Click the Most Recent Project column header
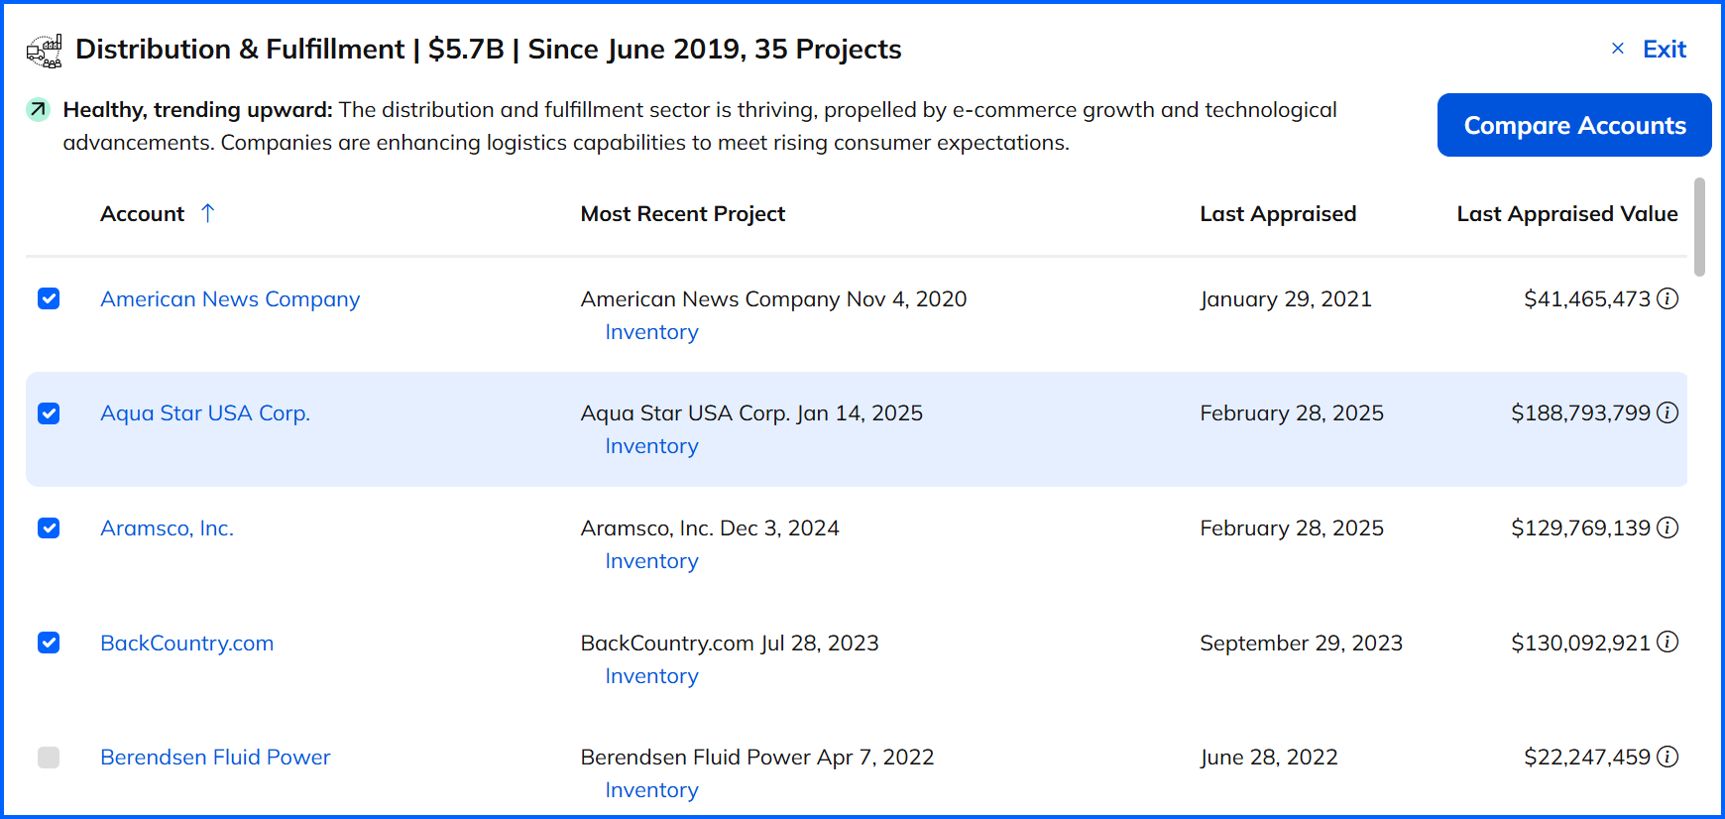The height and width of the screenshot is (819, 1725). tap(682, 214)
